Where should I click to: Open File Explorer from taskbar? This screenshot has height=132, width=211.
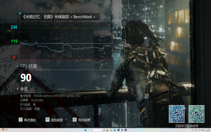[111, 130]
